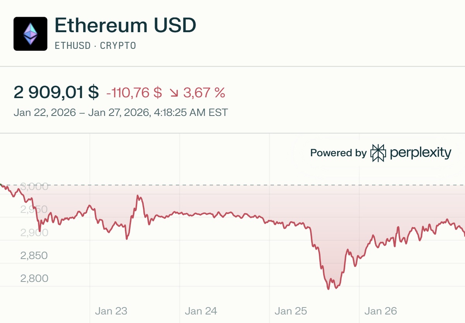Click the perplexity wordmark

click(420, 153)
